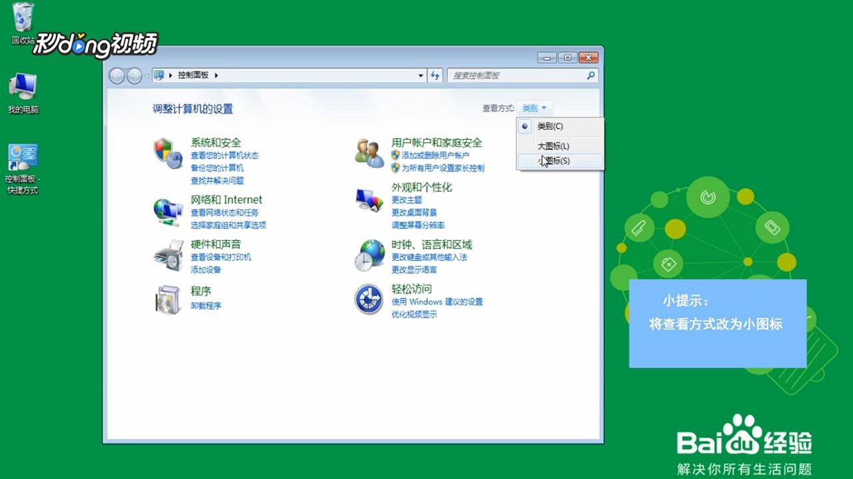Click 控制面板 breadcrumb in address bar
The image size is (853, 479).
[193, 76]
